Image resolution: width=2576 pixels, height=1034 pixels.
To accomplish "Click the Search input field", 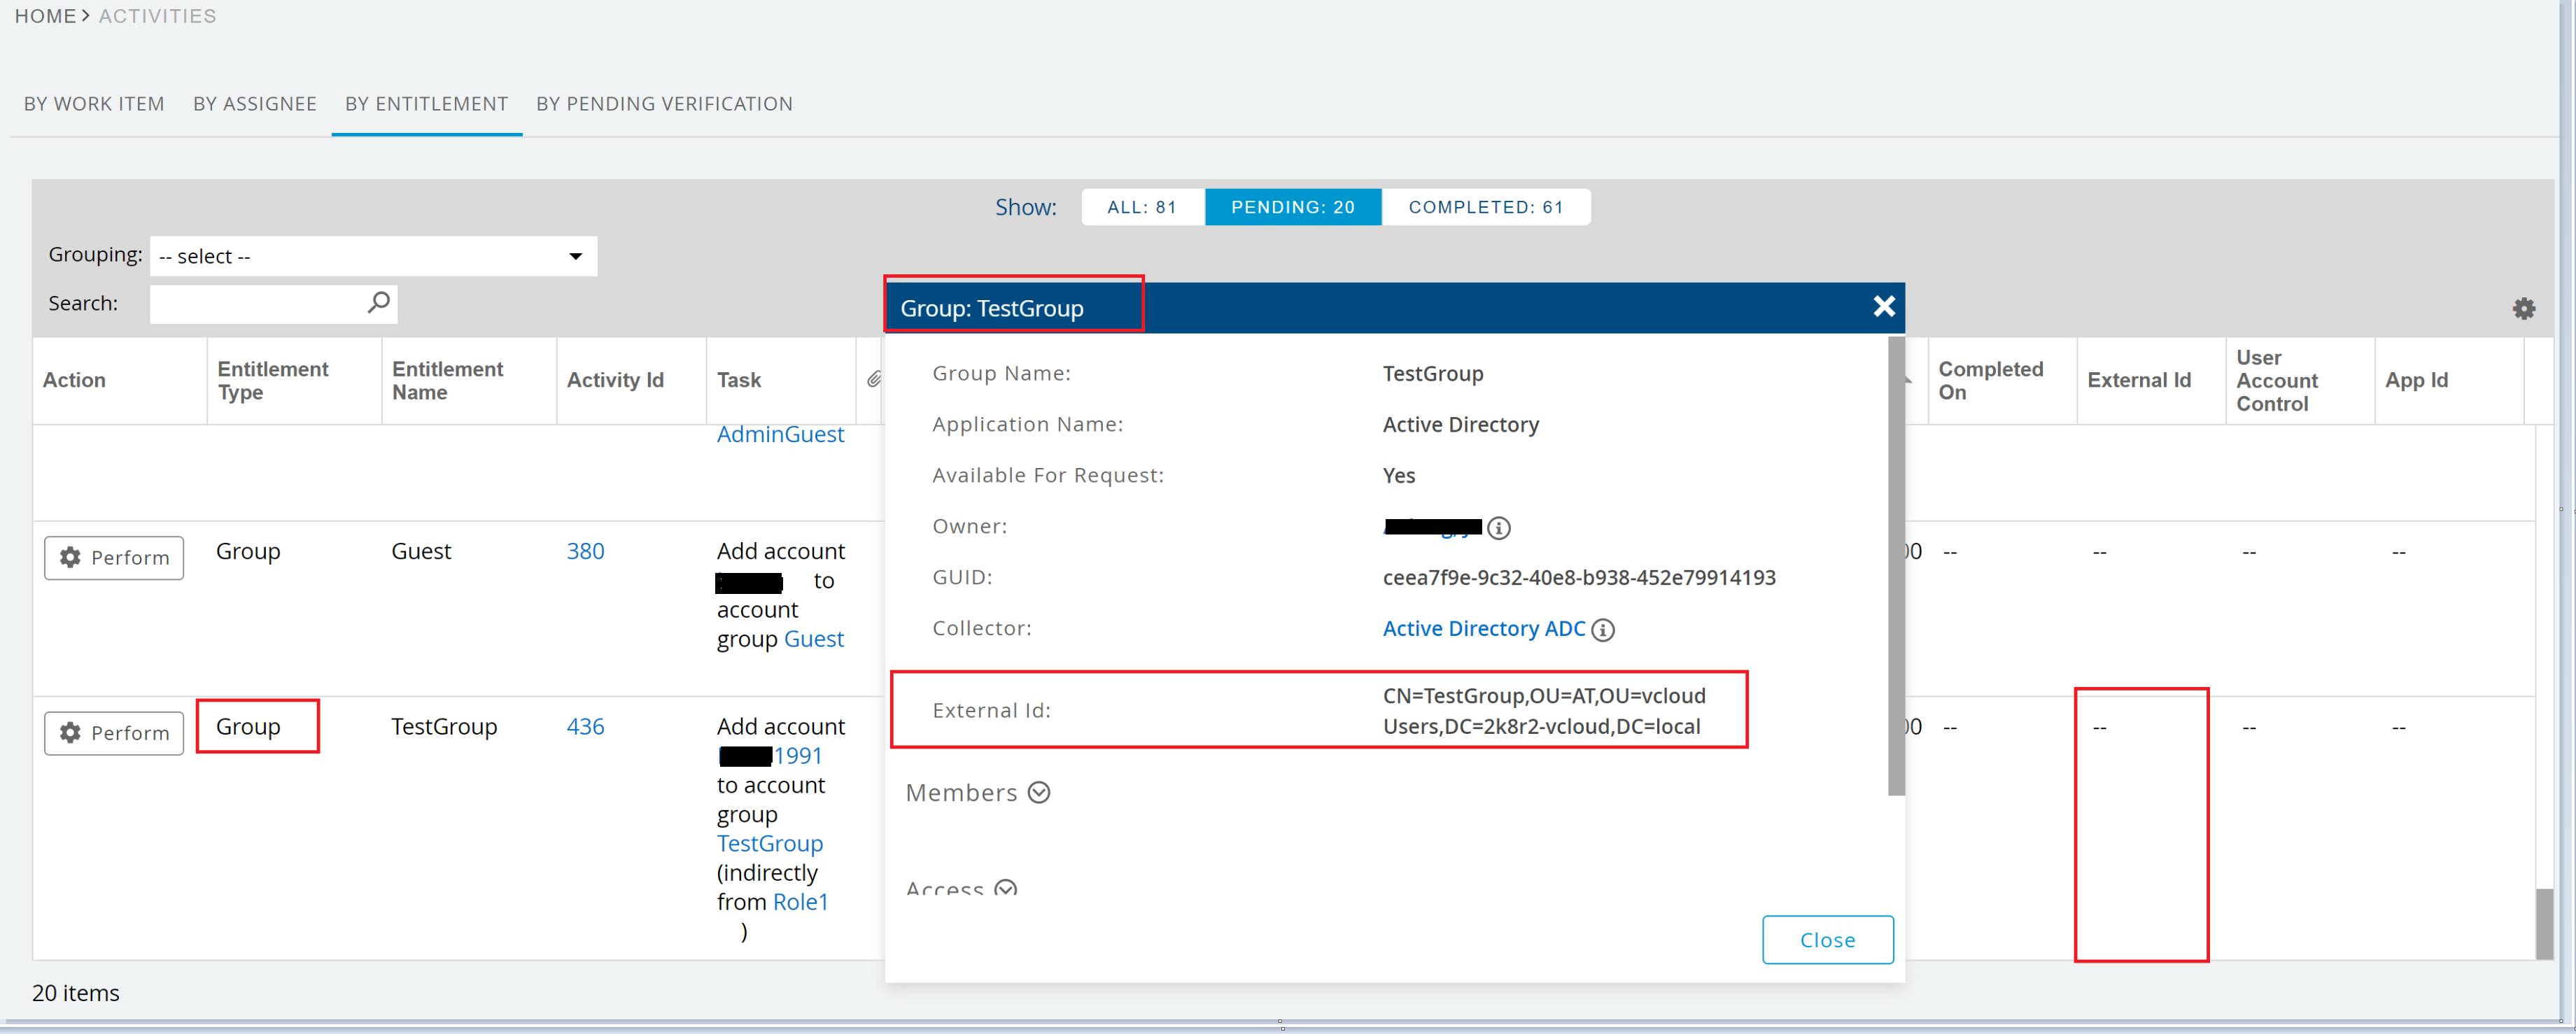I will 258,304.
